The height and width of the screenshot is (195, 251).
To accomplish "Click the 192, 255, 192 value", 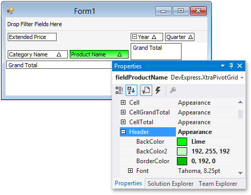I will [x=210, y=151].
